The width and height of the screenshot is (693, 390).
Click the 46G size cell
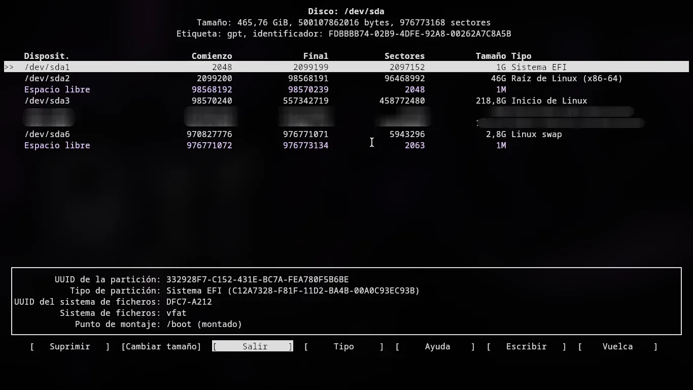[498, 78]
